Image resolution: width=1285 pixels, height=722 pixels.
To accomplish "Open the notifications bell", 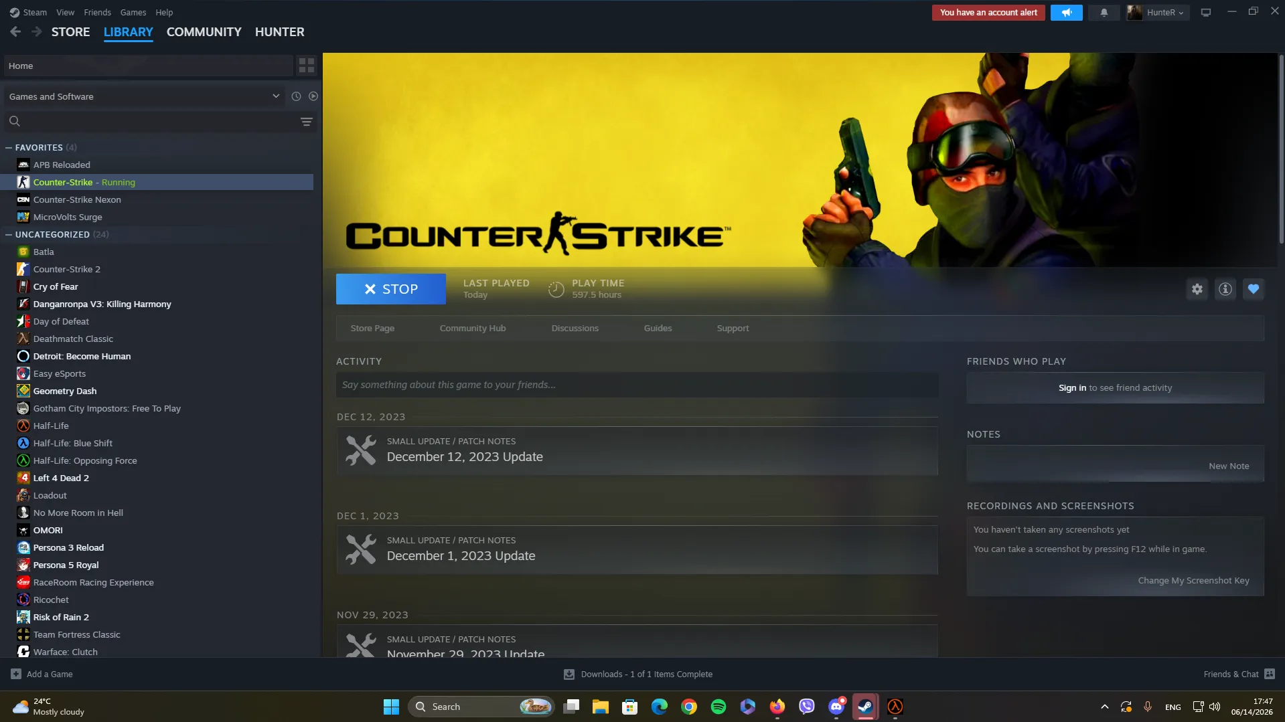I will point(1104,12).
